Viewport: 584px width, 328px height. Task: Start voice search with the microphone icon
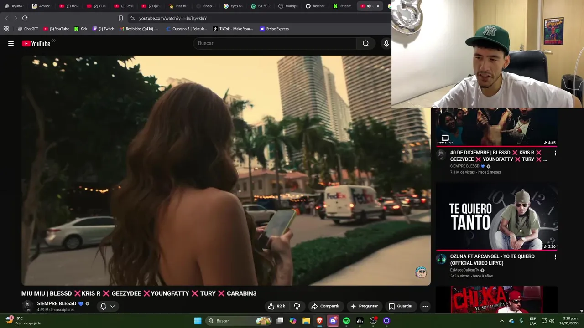[x=386, y=43]
